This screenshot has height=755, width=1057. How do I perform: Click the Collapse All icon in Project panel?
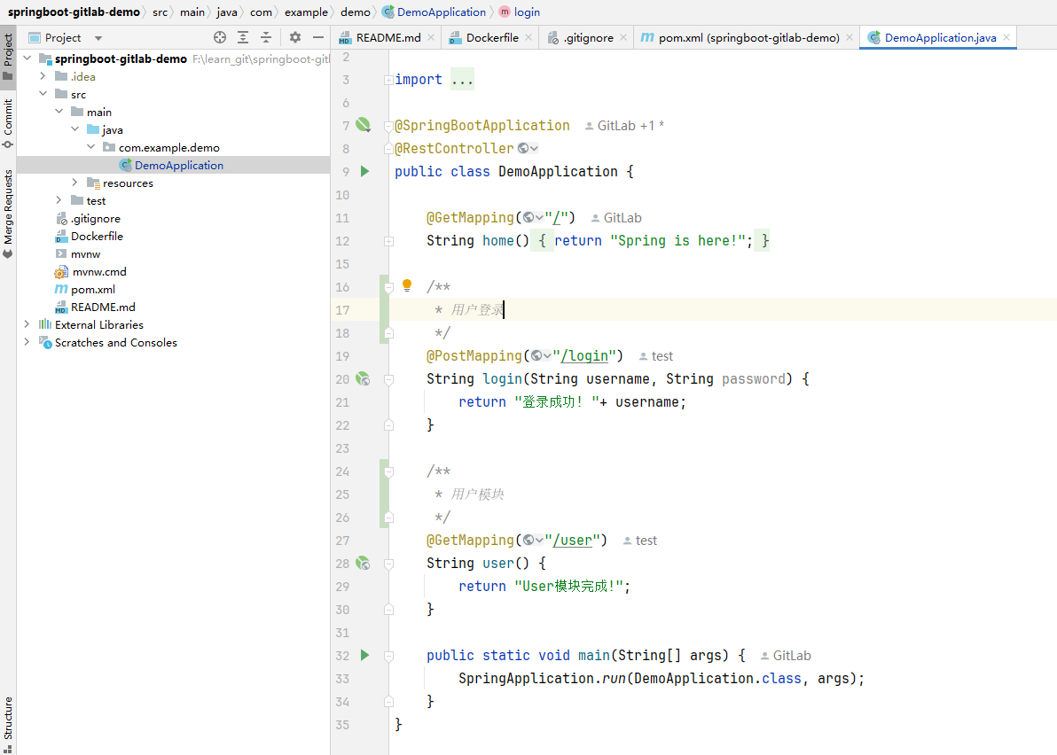[x=266, y=38]
